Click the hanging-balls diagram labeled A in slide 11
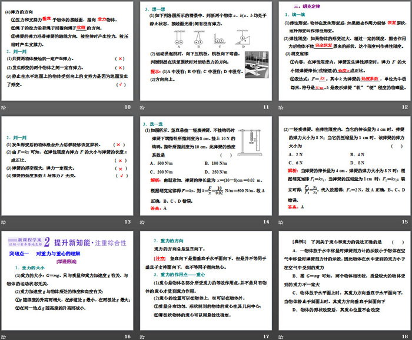 click(179, 39)
